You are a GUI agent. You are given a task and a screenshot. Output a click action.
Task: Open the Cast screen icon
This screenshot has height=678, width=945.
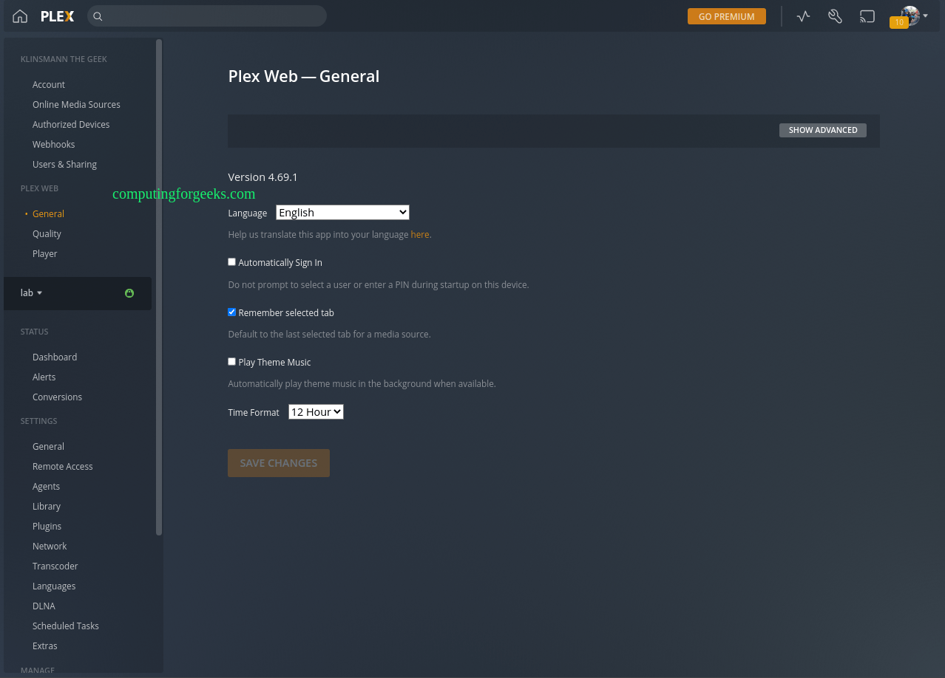[x=867, y=16]
